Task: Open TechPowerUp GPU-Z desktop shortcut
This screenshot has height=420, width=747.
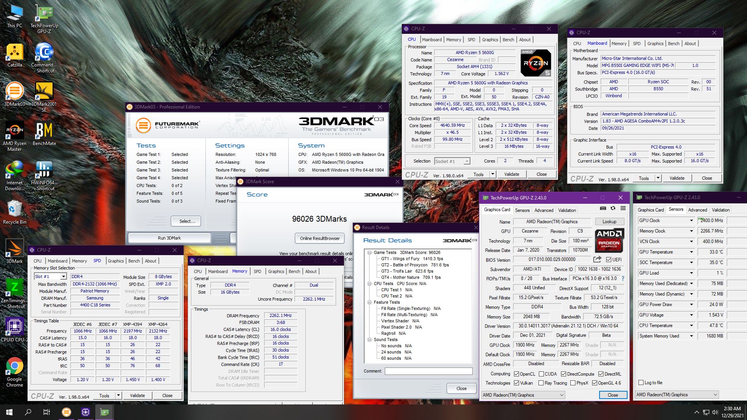Action: point(44,19)
